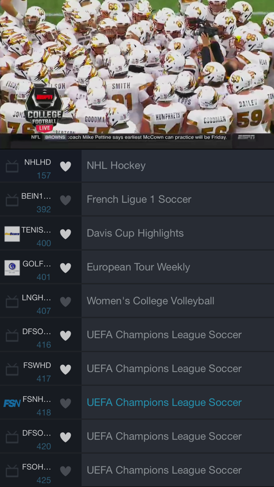Toggle favorite heart for channel 418

click(66, 403)
